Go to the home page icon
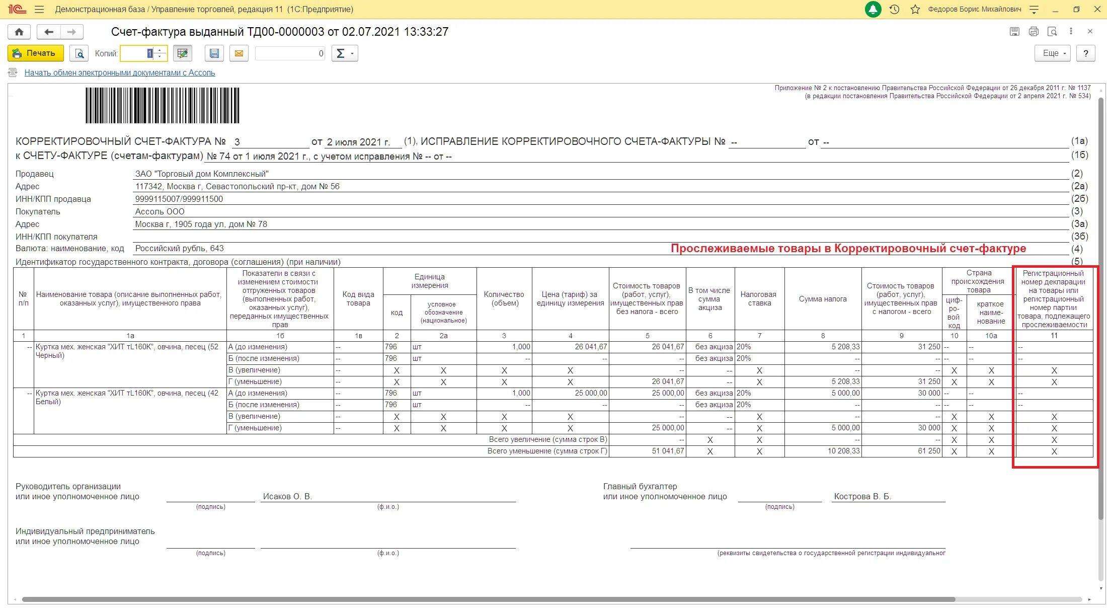Screen dimensions: 1107x614 19,32
